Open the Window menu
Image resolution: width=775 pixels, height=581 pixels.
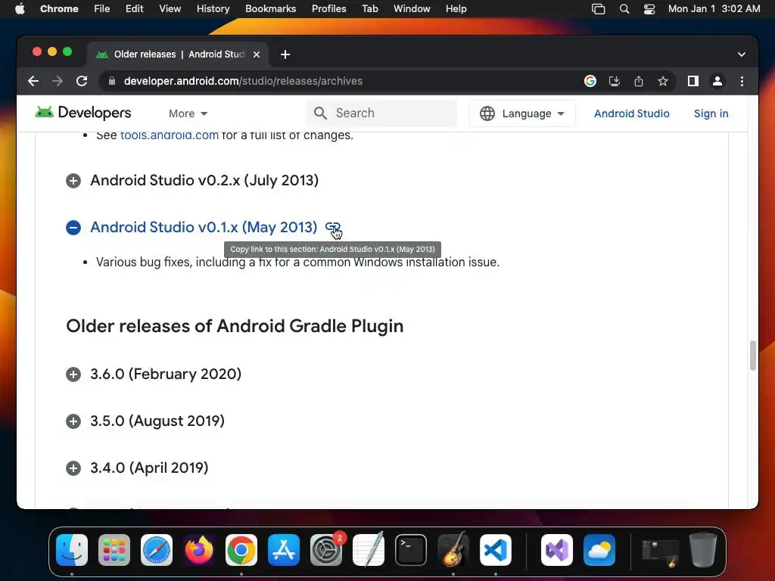(412, 9)
